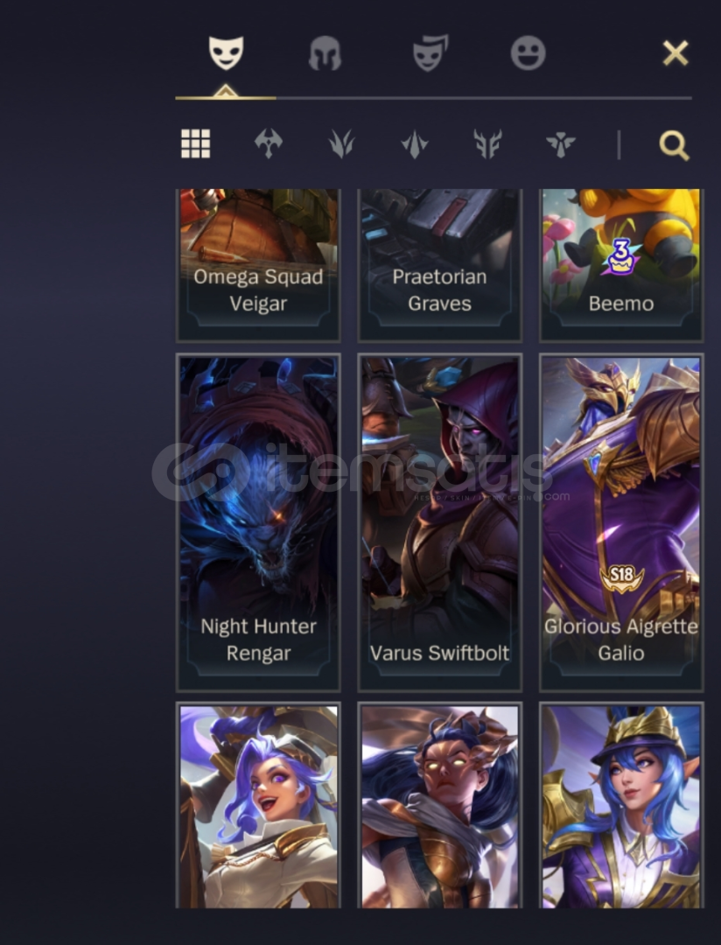This screenshot has width=721, height=945.
Task: Select the Varus Swiftbolt skin card
Action: (439, 522)
